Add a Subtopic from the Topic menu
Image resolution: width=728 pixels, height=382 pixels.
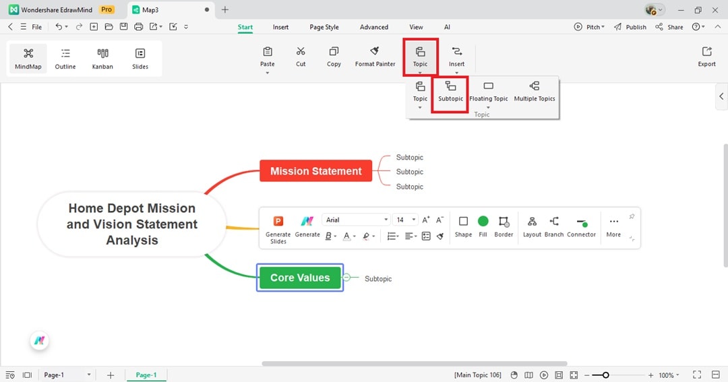[450, 92]
